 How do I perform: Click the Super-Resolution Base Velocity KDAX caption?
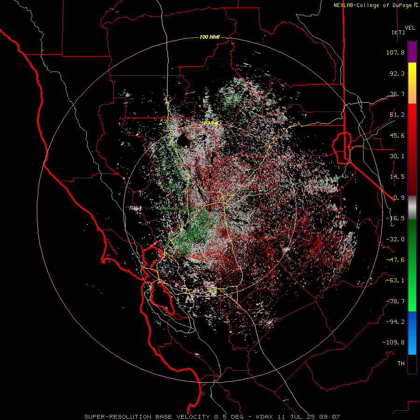click(x=212, y=417)
